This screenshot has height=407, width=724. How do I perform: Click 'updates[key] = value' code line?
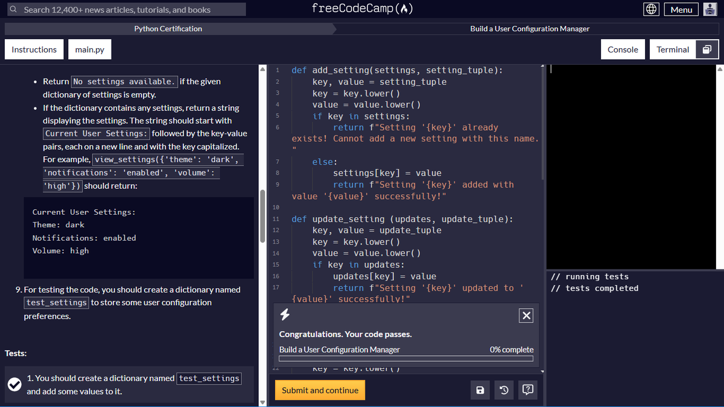tap(384, 276)
